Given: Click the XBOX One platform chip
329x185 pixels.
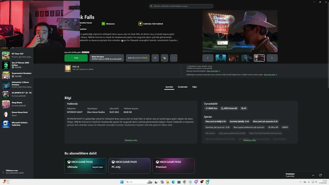Looking at the screenshot, I should tap(212, 108).
